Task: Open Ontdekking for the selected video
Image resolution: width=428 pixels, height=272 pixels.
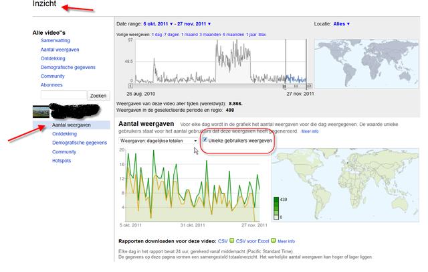Action: pos(64,134)
